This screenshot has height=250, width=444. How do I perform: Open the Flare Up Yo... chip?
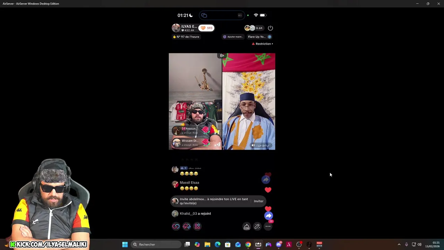pyautogui.click(x=259, y=37)
